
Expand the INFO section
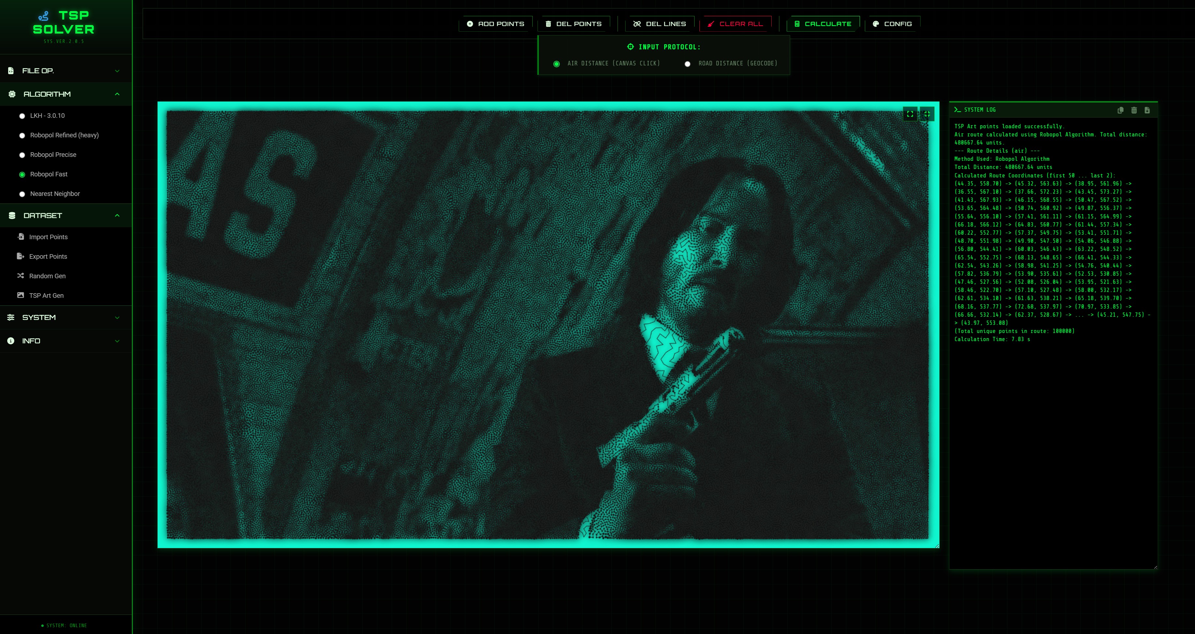[66, 341]
